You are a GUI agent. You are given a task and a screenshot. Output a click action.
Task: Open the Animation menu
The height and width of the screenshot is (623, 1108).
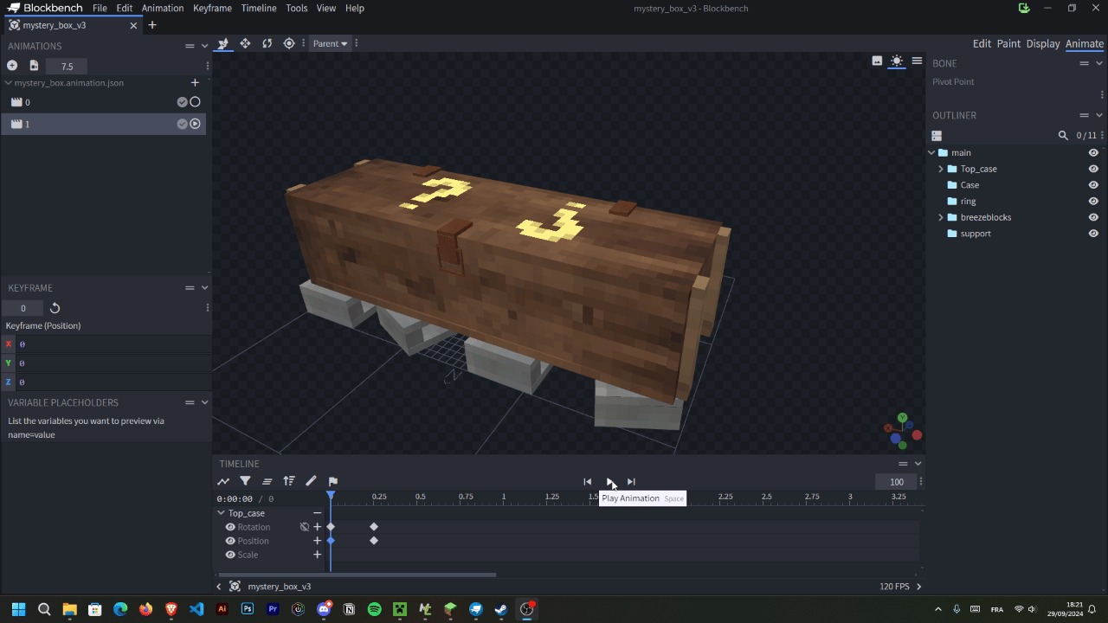click(163, 8)
